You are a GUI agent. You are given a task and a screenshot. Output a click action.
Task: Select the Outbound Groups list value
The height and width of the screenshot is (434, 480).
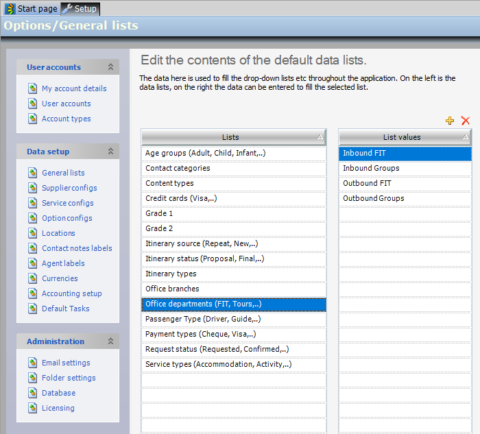click(x=374, y=198)
